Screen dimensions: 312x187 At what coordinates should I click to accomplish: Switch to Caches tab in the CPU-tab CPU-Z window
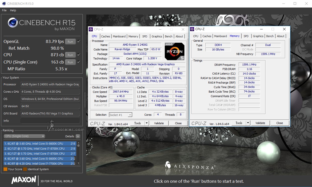click(x=106, y=36)
